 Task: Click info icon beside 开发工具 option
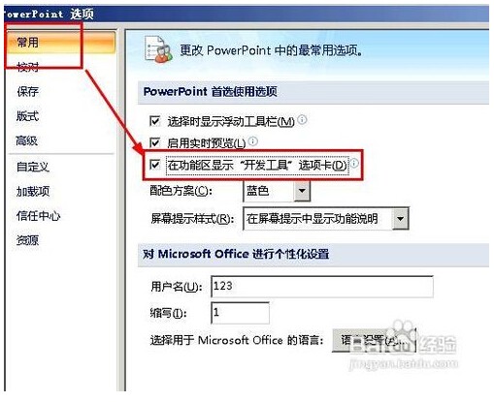tap(354, 164)
